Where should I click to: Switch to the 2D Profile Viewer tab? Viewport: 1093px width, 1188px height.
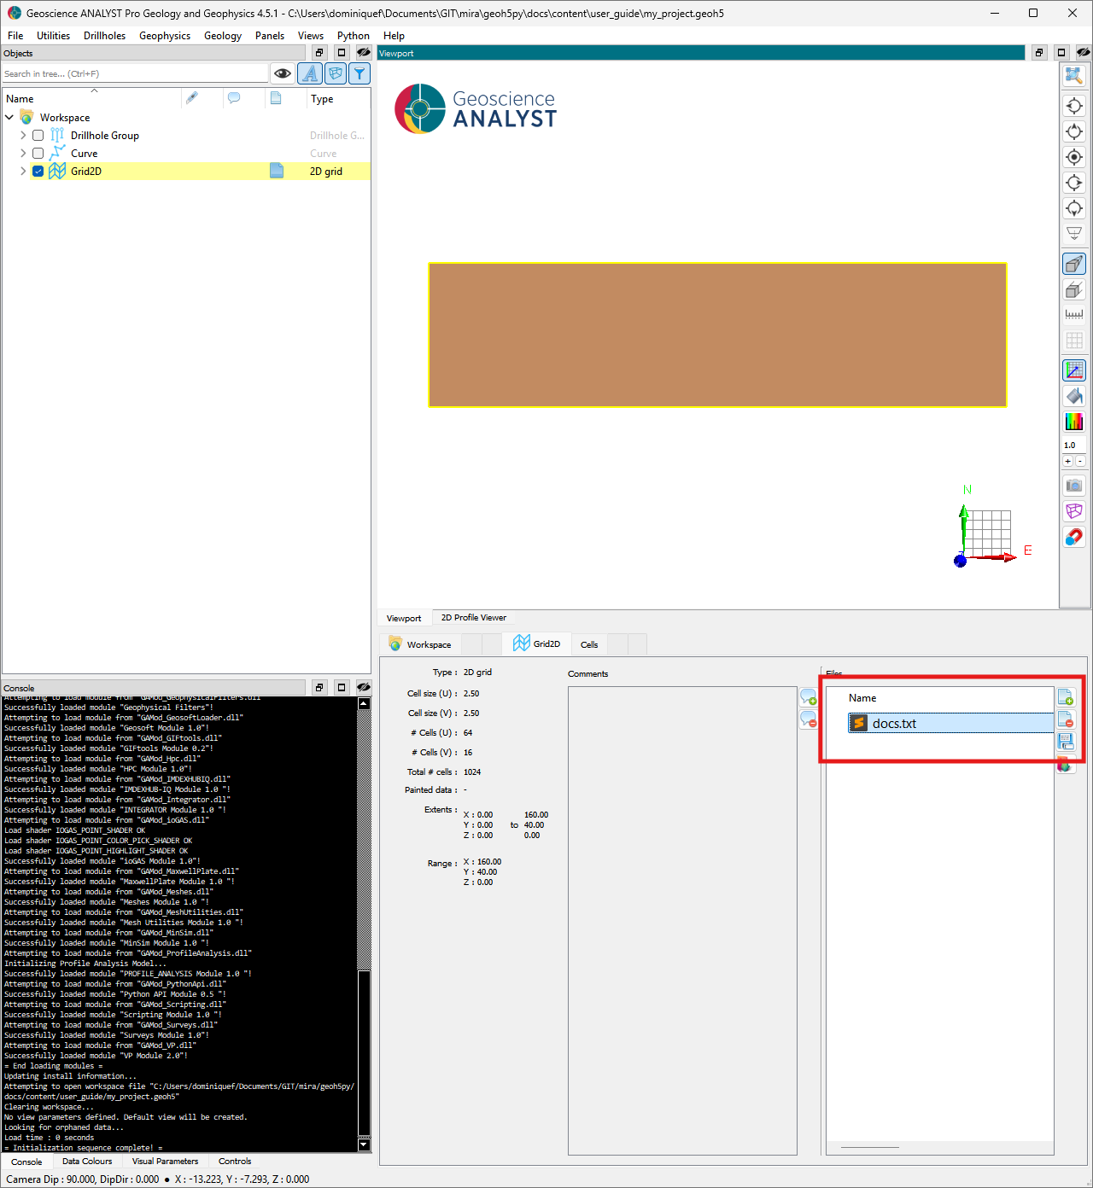click(x=474, y=618)
